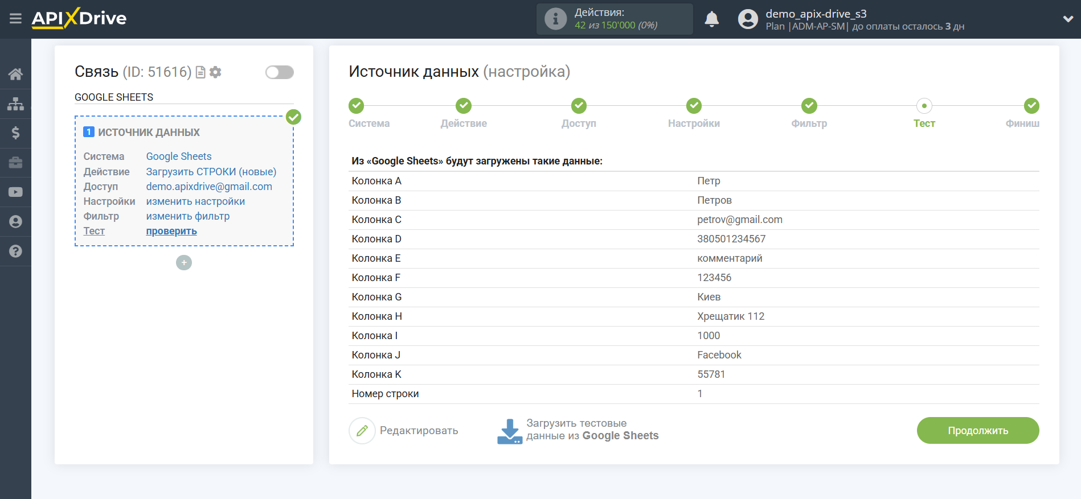
Task: Click the actions info icon
Action: coord(555,19)
